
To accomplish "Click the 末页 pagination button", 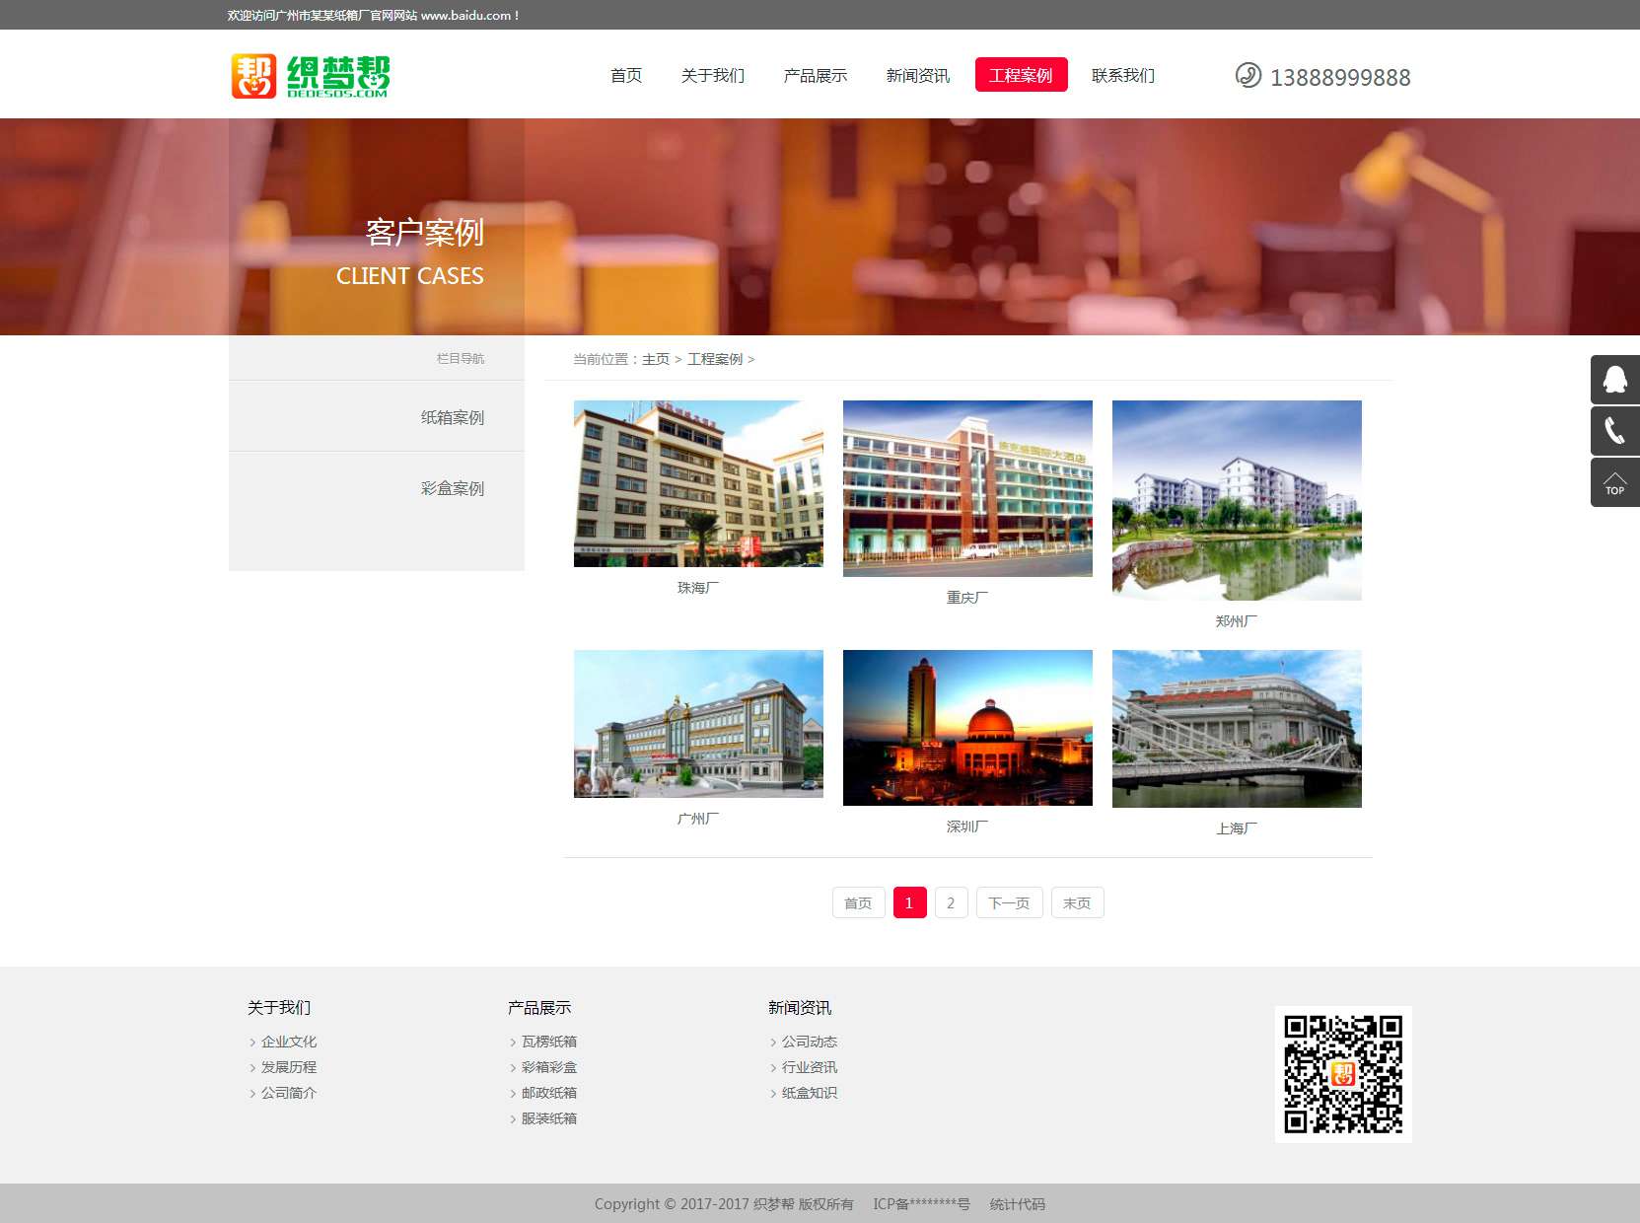I will (x=1077, y=903).
